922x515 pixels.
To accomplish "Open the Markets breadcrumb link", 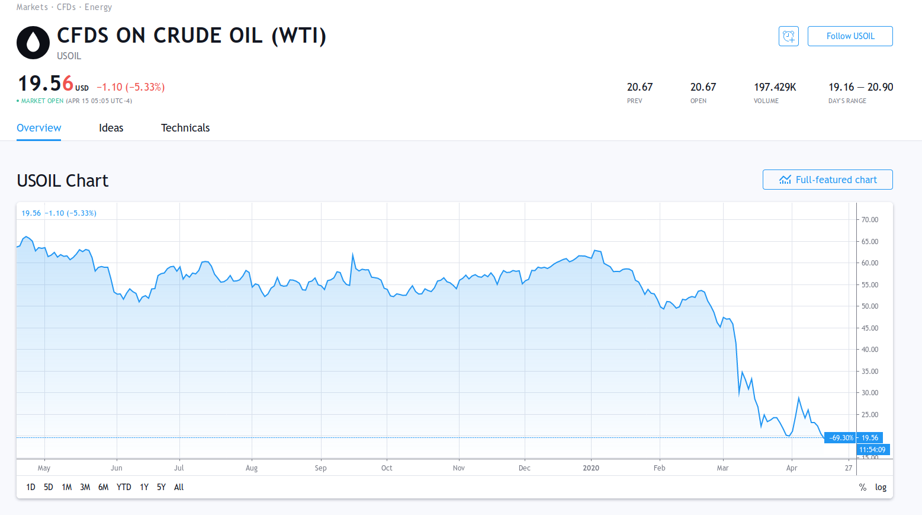I will (32, 7).
